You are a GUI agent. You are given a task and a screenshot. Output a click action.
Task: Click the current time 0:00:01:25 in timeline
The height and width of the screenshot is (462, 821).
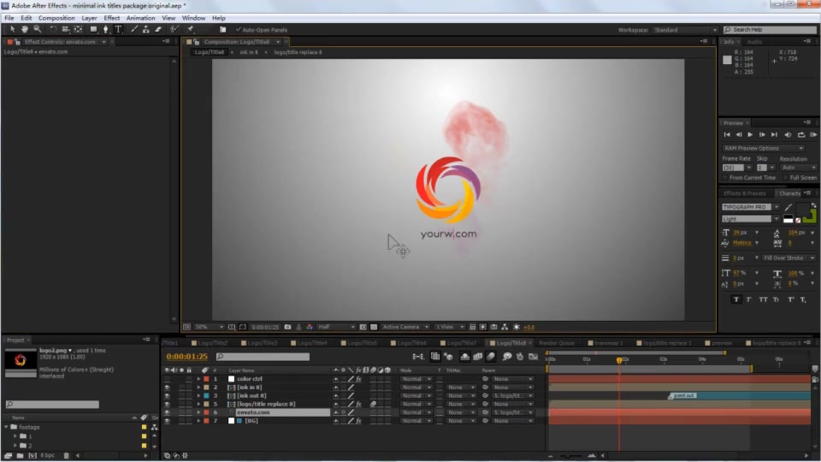pos(187,356)
